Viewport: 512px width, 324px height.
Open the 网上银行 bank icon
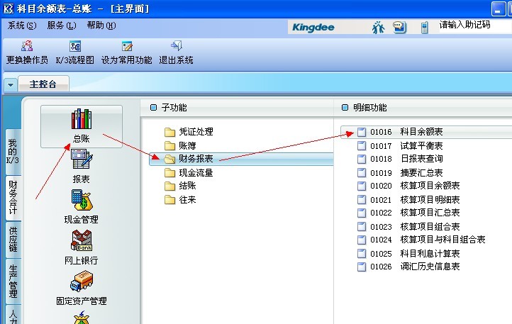pos(82,241)
